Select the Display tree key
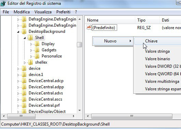 tap(48, 44)
